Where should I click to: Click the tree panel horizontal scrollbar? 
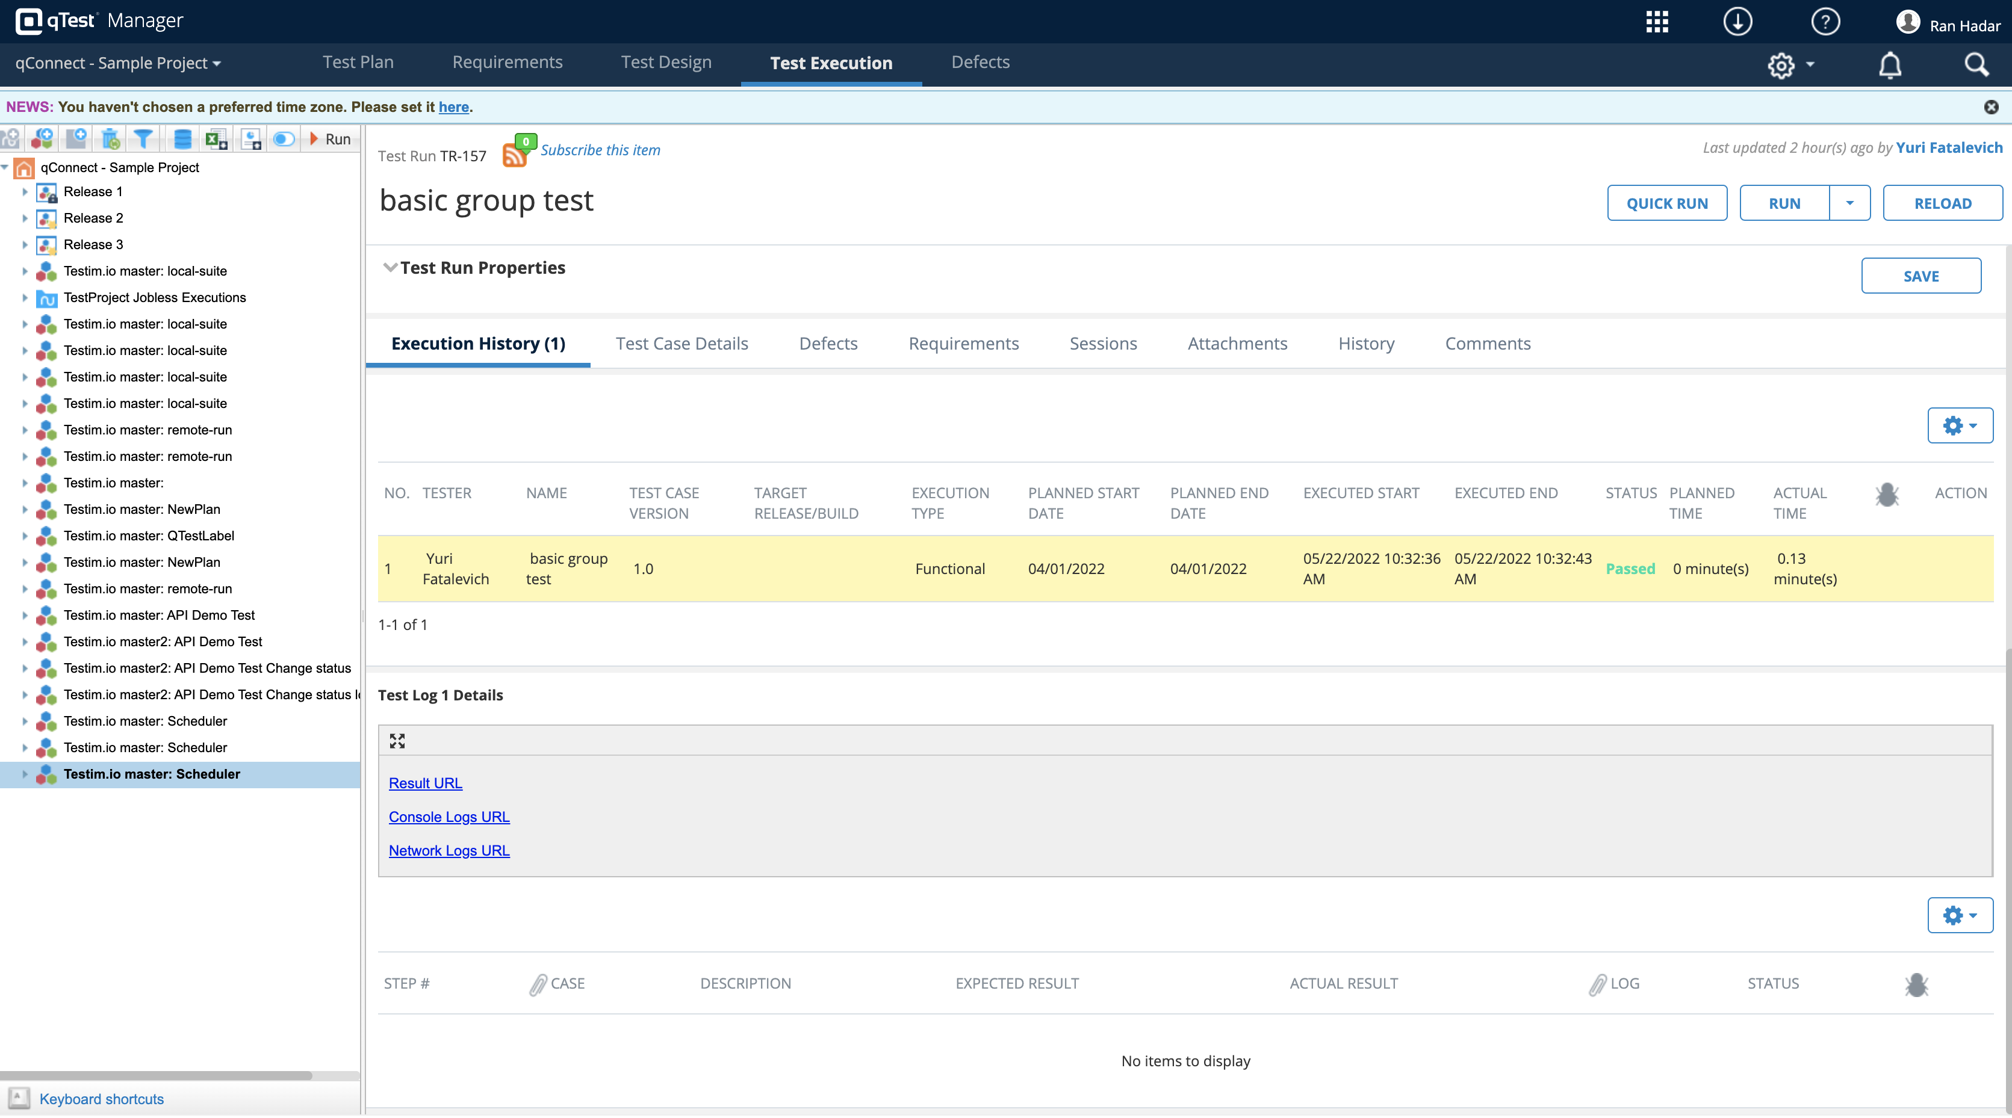point(156,1076)
